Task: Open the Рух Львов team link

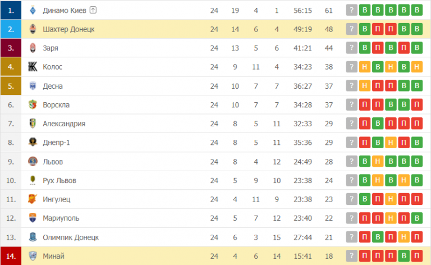Action: 59,181
